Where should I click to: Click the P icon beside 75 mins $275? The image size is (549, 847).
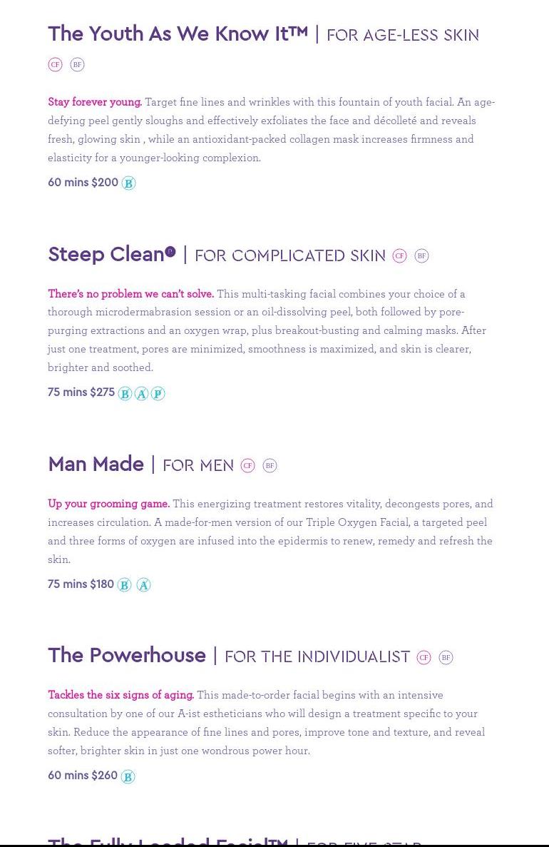tap(158, 394)
